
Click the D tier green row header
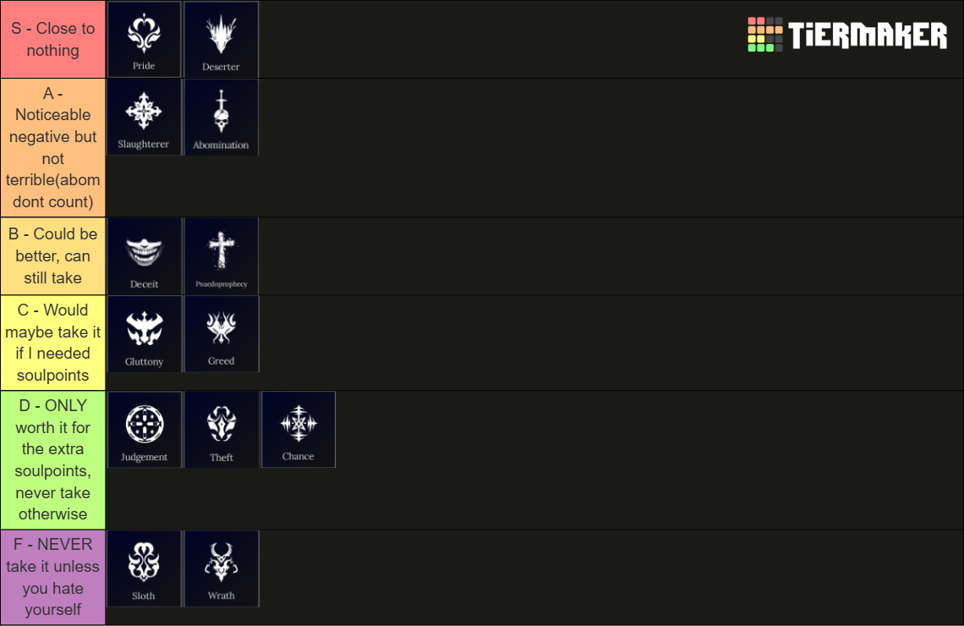tap(52, 460)
